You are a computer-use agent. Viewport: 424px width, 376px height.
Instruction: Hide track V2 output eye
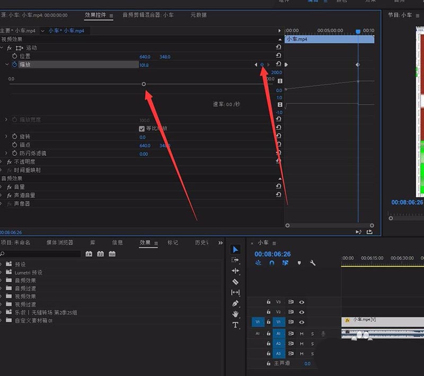tap(302, 312)
